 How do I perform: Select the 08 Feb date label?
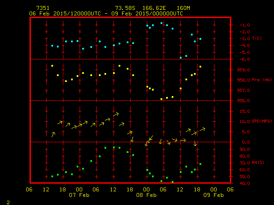146,195
